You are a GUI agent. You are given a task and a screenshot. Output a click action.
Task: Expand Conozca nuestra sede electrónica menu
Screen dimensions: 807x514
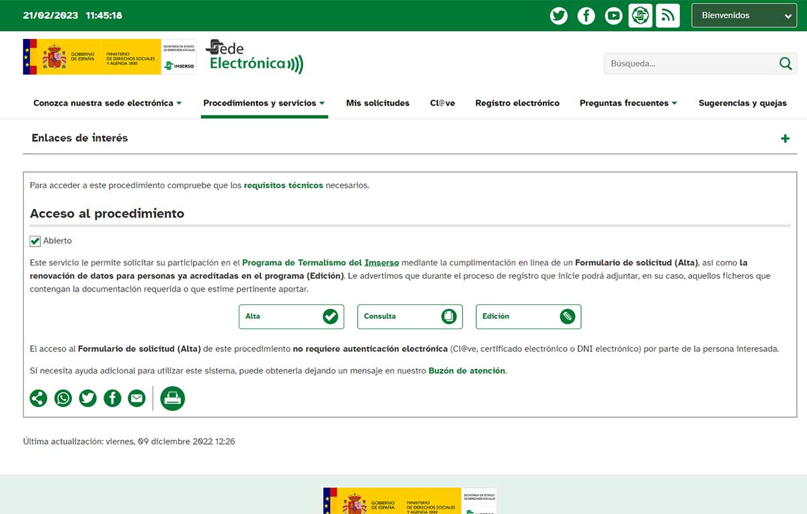(108, 103)
